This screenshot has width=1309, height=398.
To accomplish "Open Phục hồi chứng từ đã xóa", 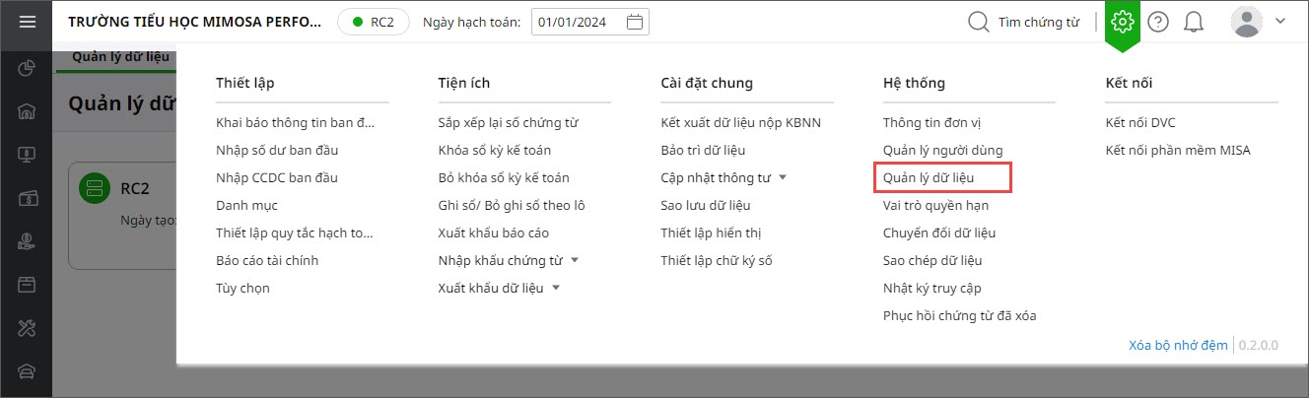I will click(960, 316).
